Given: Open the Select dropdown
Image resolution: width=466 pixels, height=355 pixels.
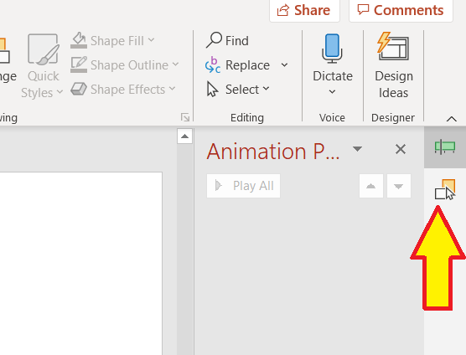Looking at the screenshot, I should point(238,90).
